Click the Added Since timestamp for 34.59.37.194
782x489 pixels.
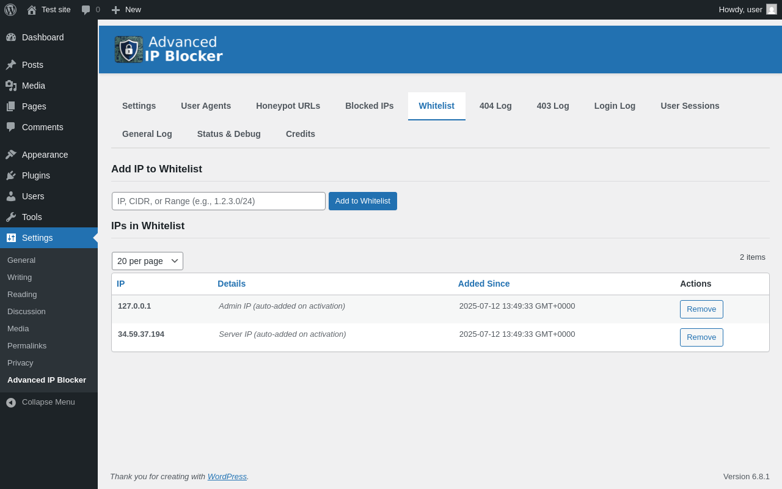[x=517, y=334]
